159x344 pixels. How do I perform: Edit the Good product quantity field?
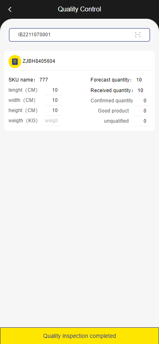coord(142,111)
